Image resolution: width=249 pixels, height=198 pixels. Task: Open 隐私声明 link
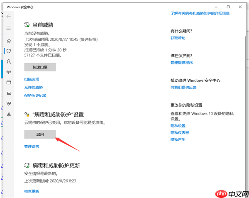178,139
